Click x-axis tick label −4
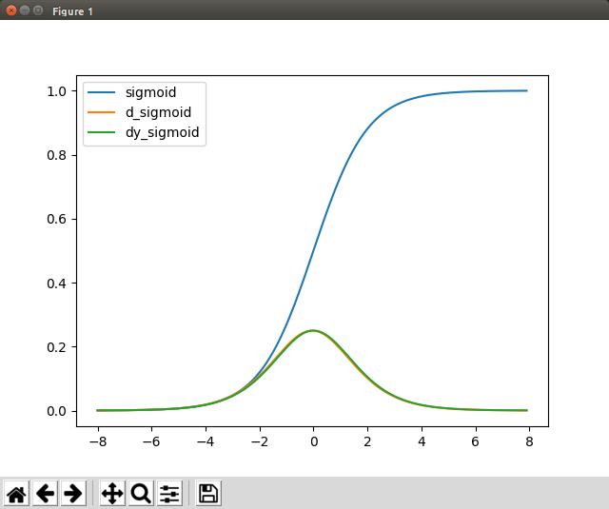This screenshot has width=609, height=509. 206,441
